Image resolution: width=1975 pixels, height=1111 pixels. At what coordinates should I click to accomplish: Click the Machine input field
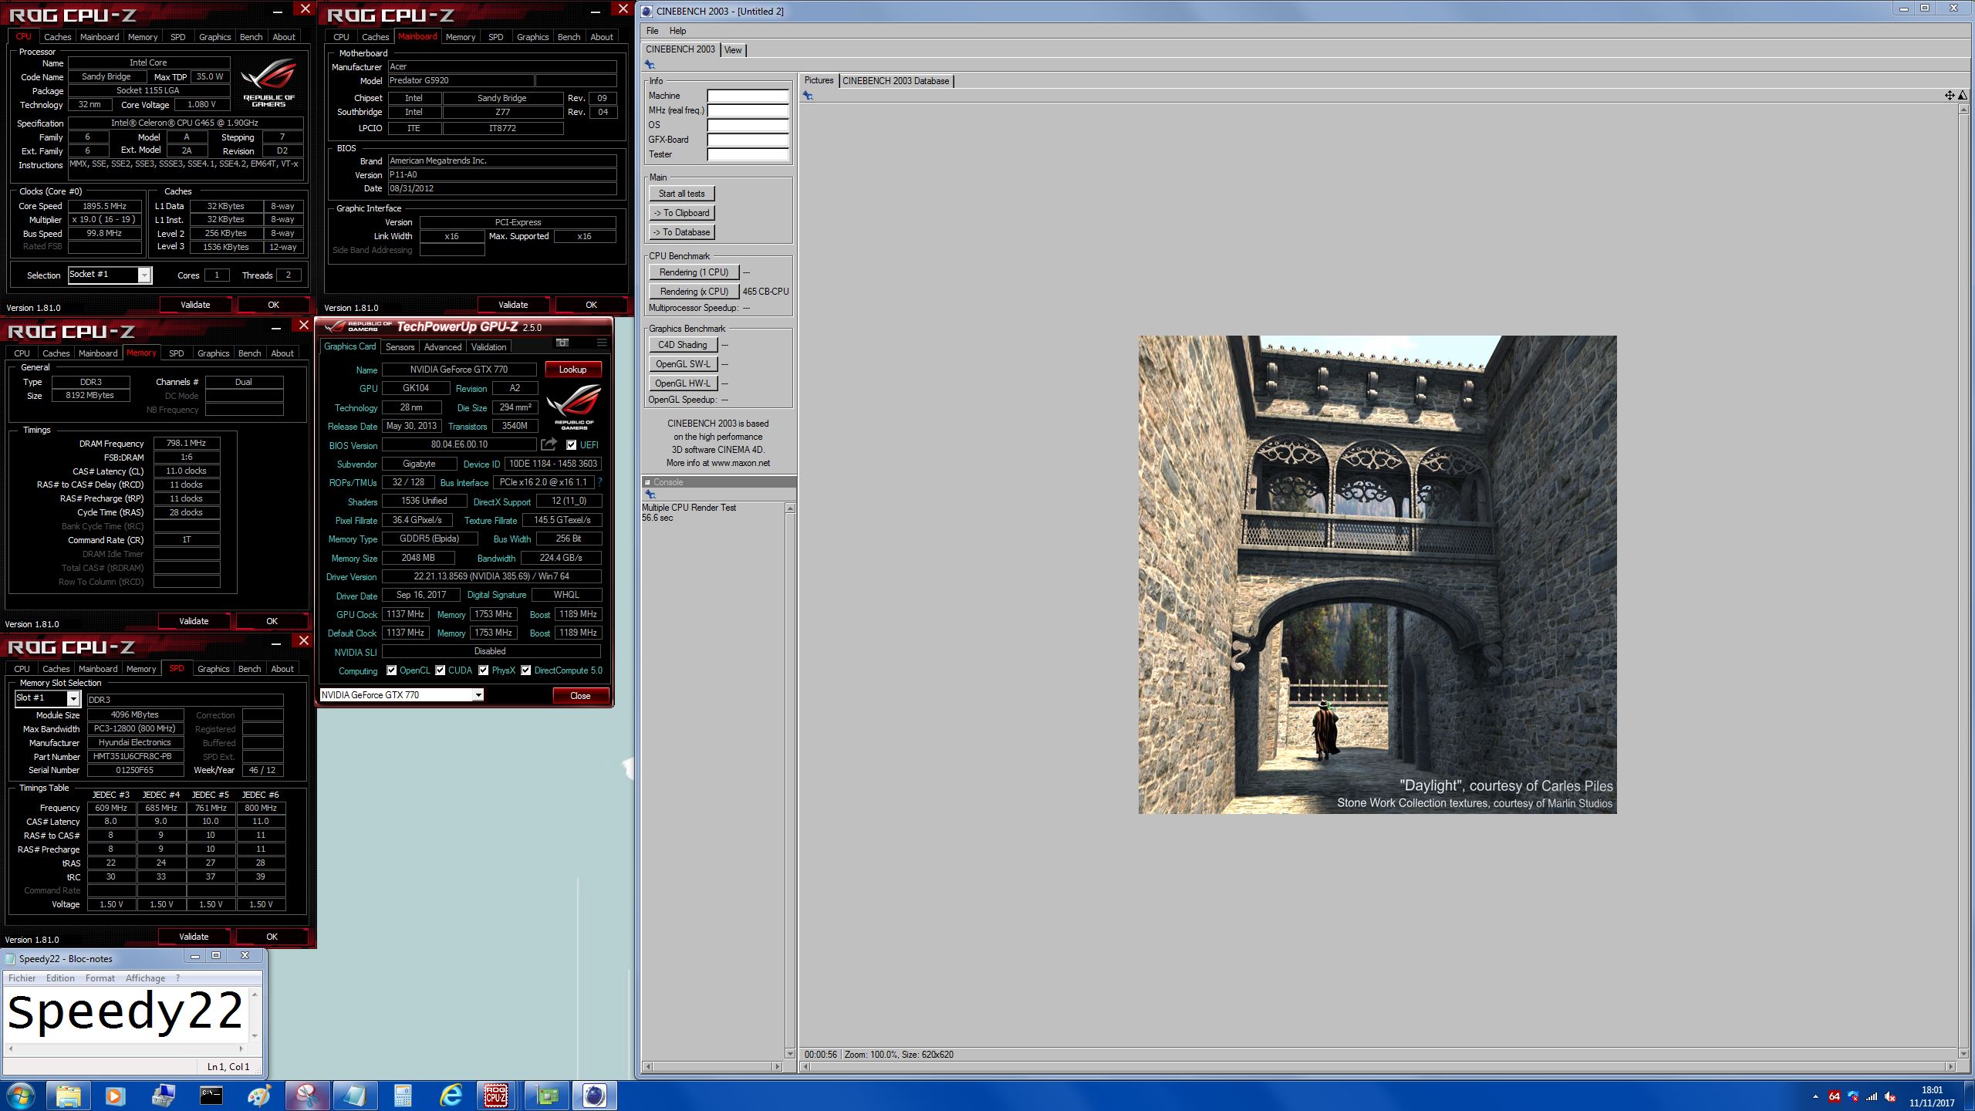pos(748,96)
